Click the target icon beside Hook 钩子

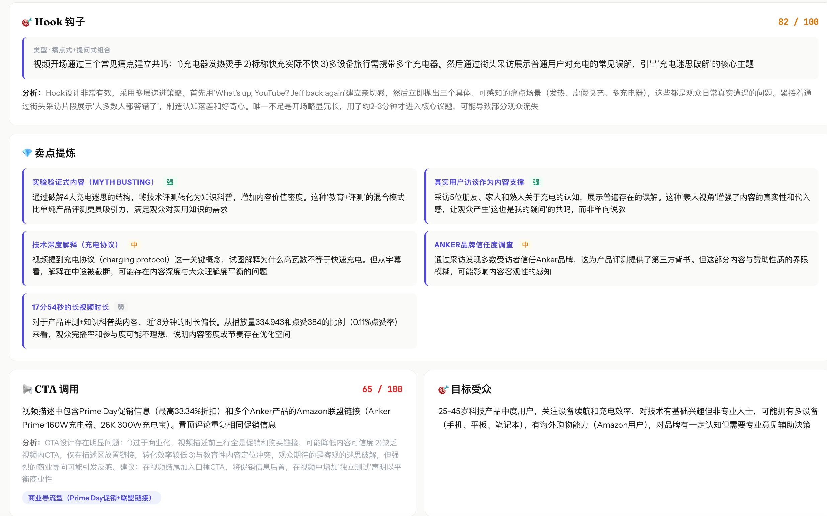(27, 22)
